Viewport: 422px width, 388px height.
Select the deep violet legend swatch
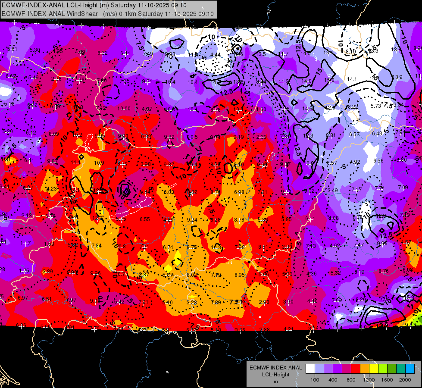coord(338,369)
